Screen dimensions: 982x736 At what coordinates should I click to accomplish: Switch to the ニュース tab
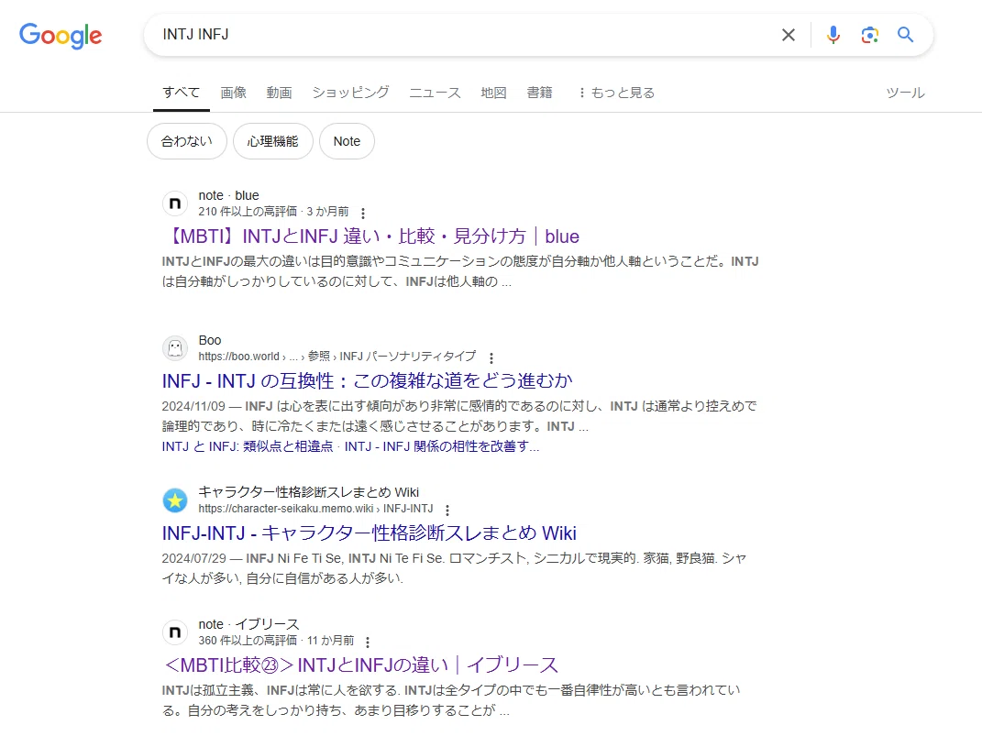(435, 93)
